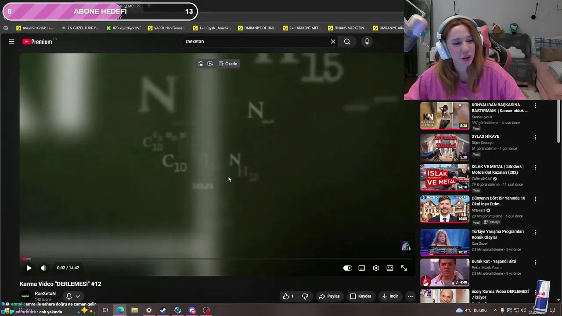562x316 pixels.
Task: Open the 1+1 Eşyalı bookmark
Action: pos(212,28)
